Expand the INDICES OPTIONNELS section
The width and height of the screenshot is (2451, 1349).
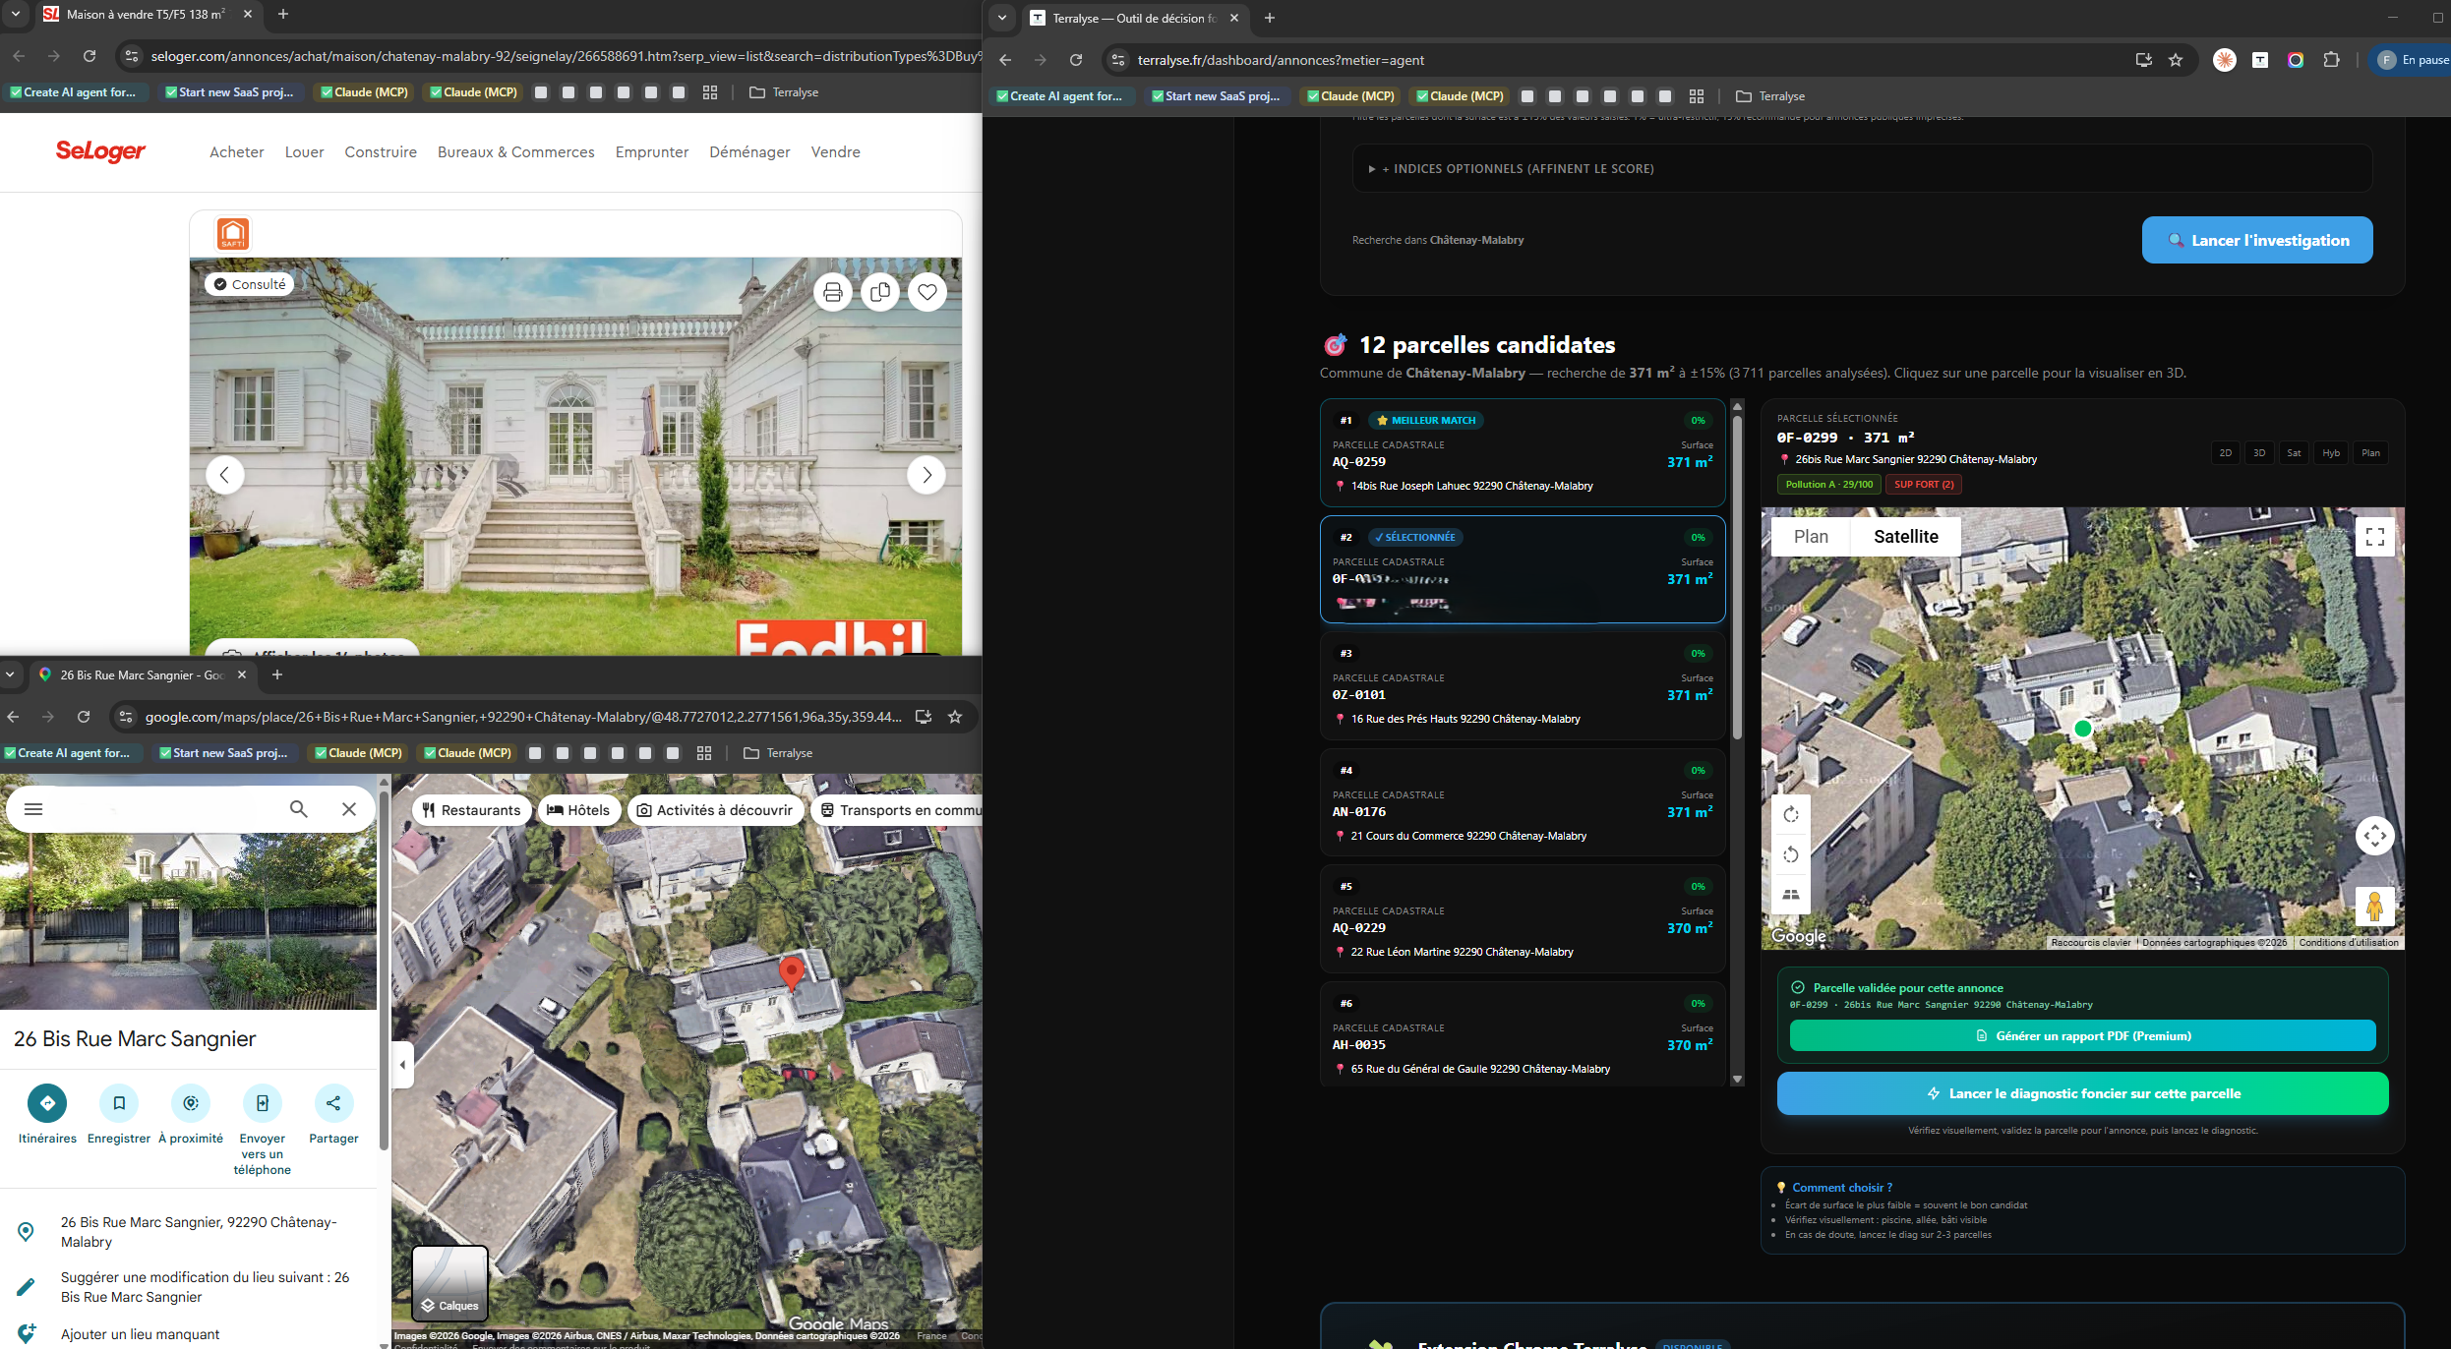point(1863,169)
